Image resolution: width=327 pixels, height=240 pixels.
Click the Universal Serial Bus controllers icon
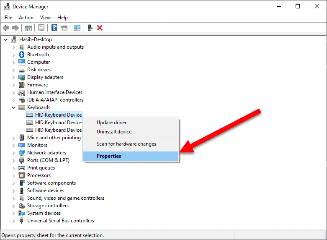pyautogui.click(x=21, y=221)
